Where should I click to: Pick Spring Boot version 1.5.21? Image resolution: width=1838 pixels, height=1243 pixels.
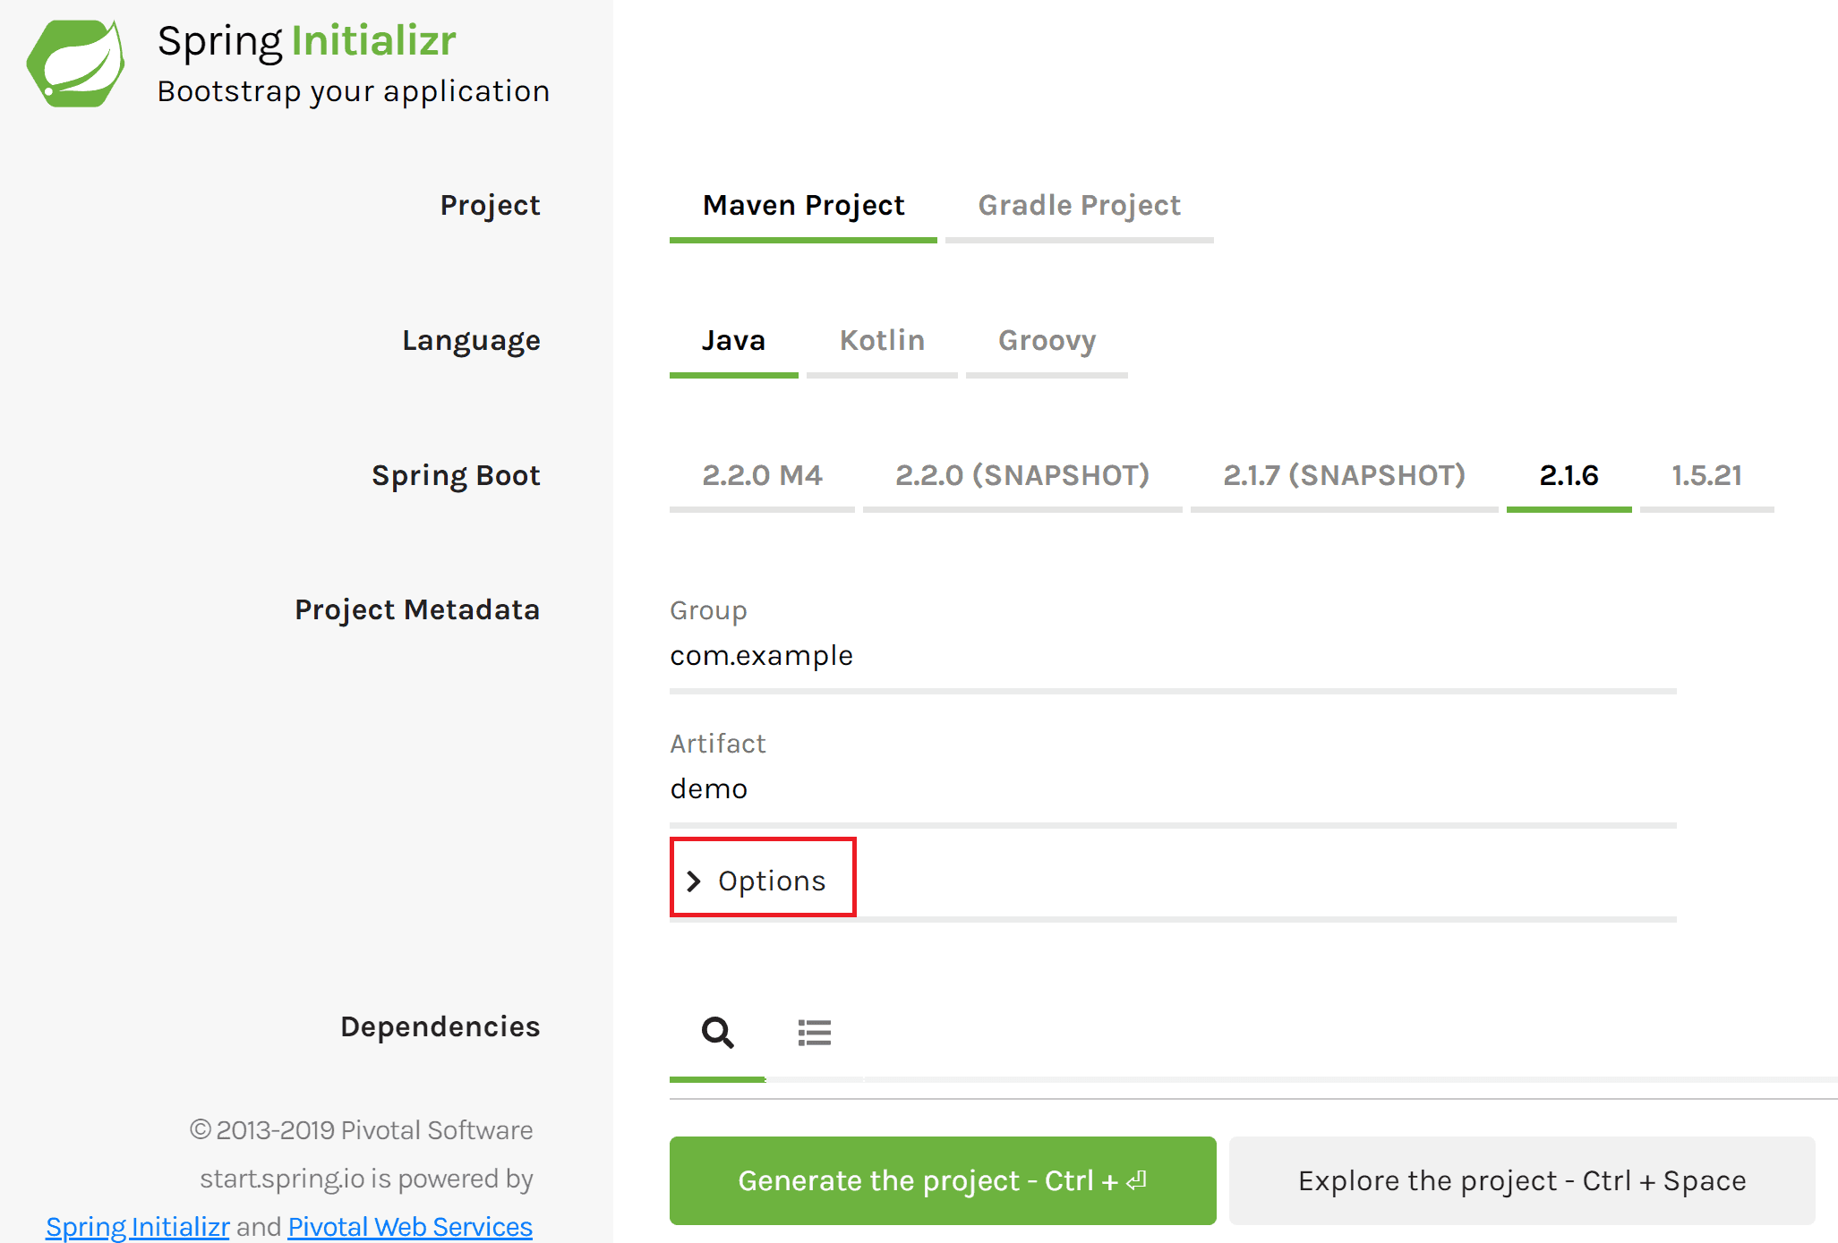click(x=1706, y=476)
